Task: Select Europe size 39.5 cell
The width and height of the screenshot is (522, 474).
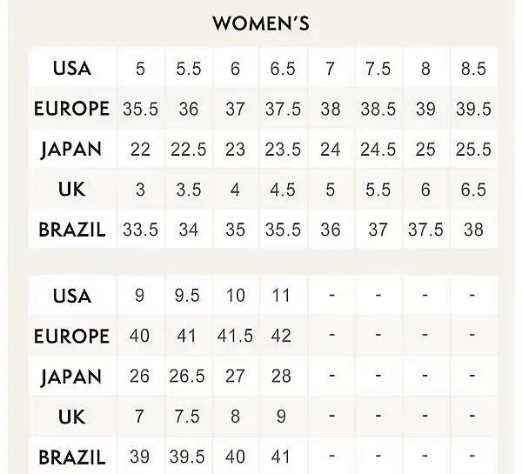Action: click(473, 109)
